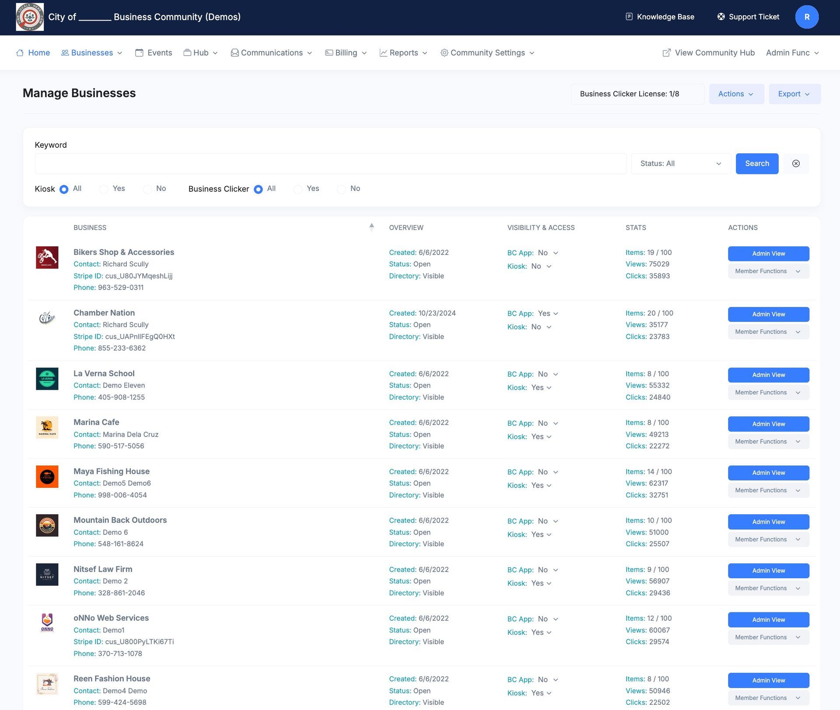Viewport: 840px width, 710px height.
Task: Expand the Actions dropdown
Action: tap(736, 94)
